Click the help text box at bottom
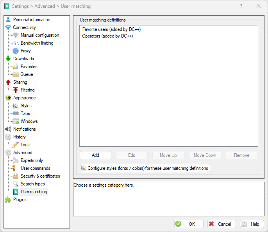This screenshot has width=268, height=232. (x=169, y=199)
